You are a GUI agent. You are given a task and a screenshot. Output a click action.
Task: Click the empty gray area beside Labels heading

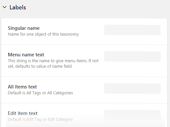pos(98,7)
